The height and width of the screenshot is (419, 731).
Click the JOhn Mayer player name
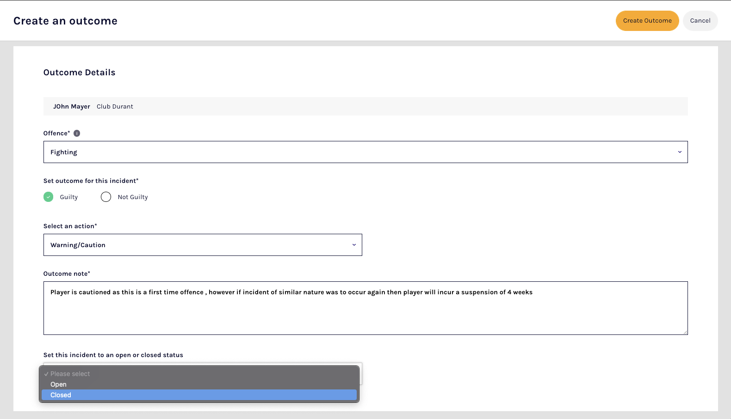tap(72, 107)
